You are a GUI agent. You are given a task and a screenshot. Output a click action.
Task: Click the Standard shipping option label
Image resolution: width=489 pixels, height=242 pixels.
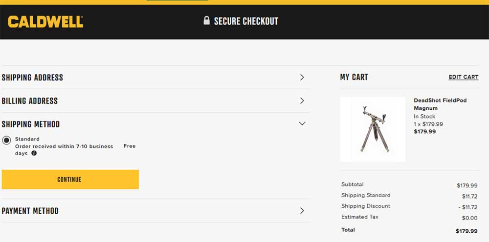point(27,139)
